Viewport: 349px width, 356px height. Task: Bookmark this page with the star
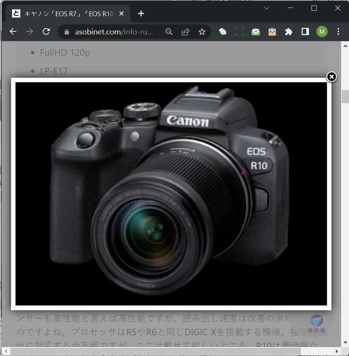(202, 32)
